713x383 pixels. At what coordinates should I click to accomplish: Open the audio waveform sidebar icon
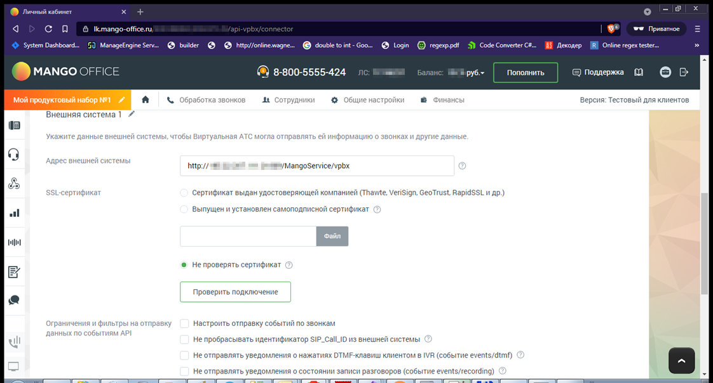pyautogui.click(x=13, y=242)
